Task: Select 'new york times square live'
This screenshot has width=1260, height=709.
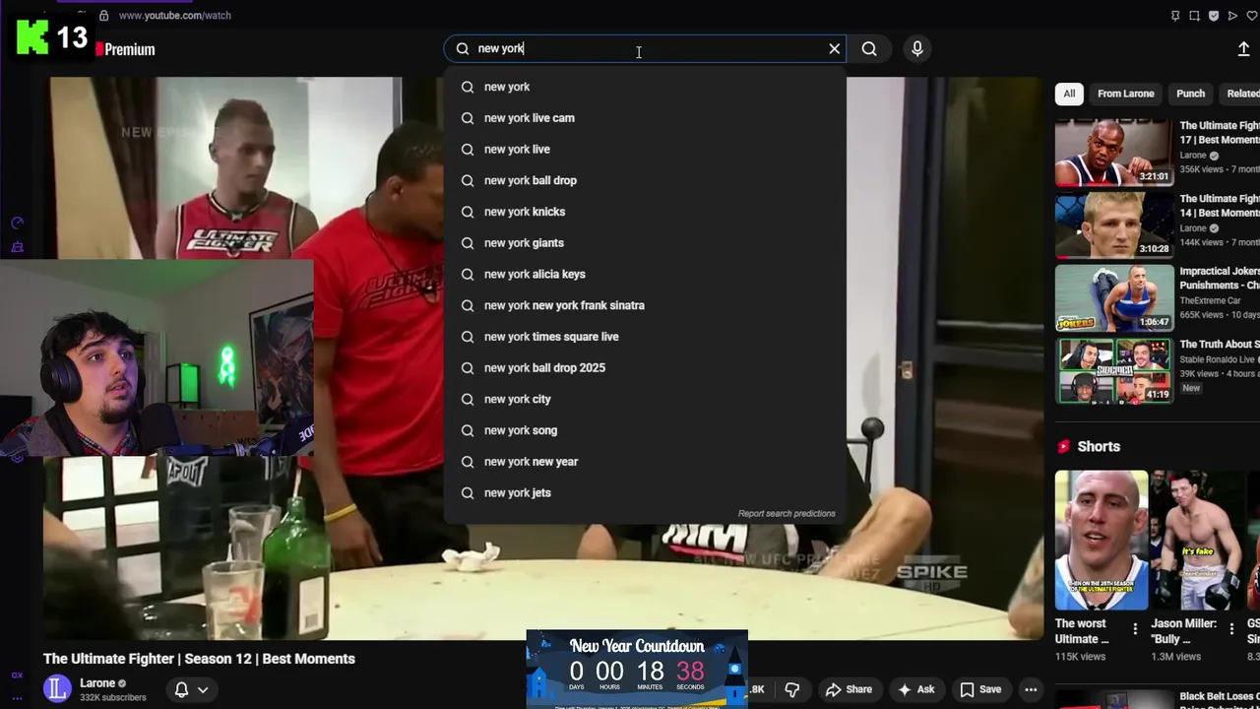Action: coord(645,337)
